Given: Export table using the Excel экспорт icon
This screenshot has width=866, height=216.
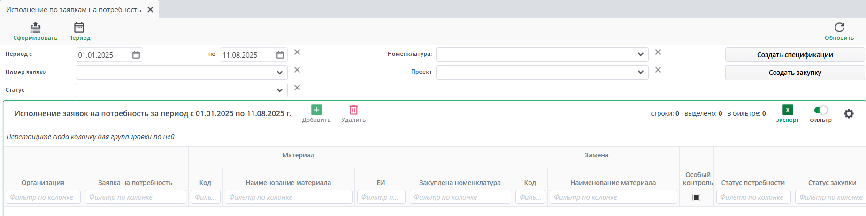Looking at the screenshot, I should pos(788,110).
